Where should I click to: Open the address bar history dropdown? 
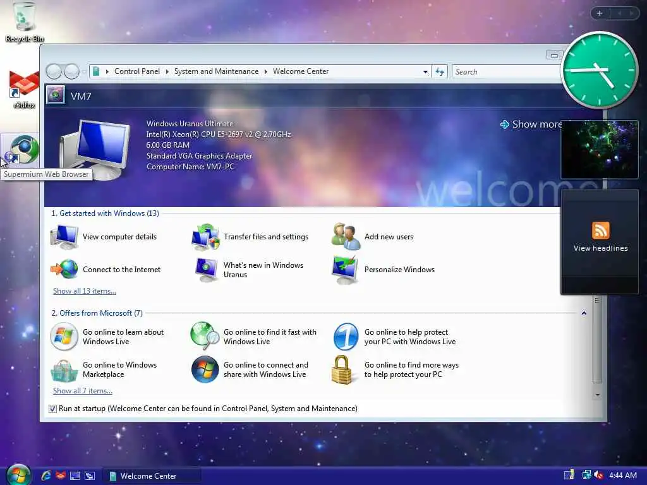coord(425,72)
